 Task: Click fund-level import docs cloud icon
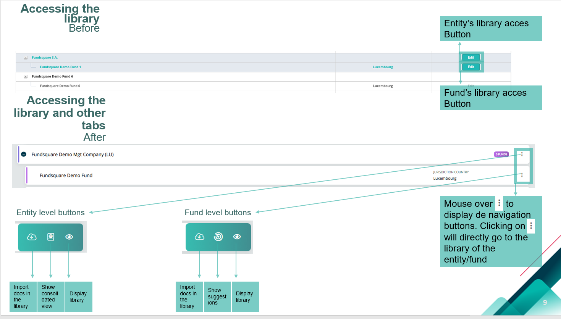click(x=199, y=237)
